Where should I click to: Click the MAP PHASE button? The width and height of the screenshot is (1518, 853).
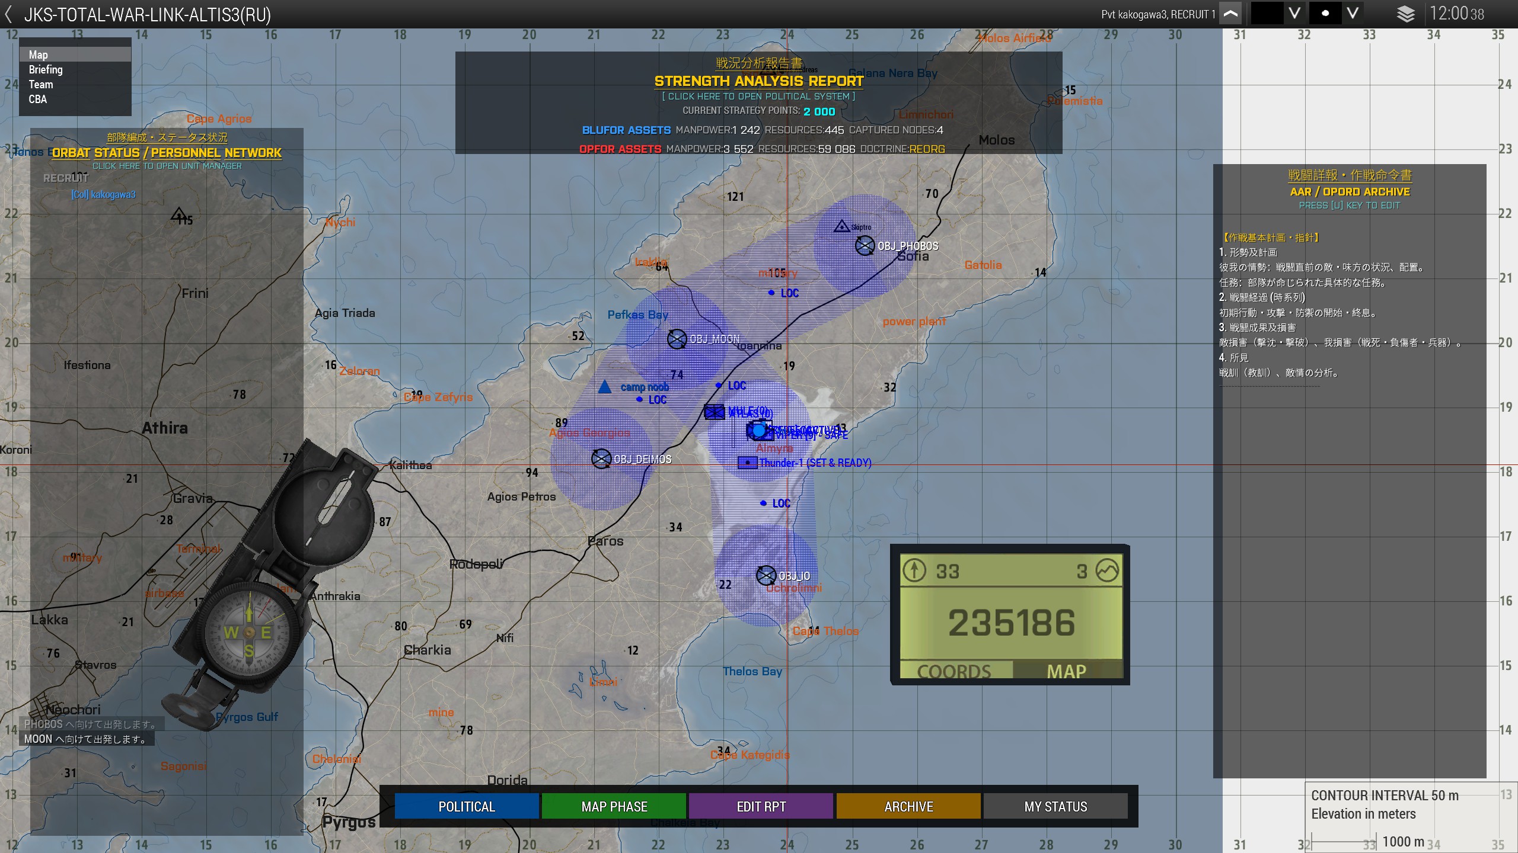click(614, 806)
